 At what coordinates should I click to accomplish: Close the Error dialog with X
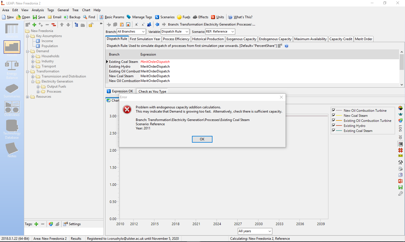[281, 97]
